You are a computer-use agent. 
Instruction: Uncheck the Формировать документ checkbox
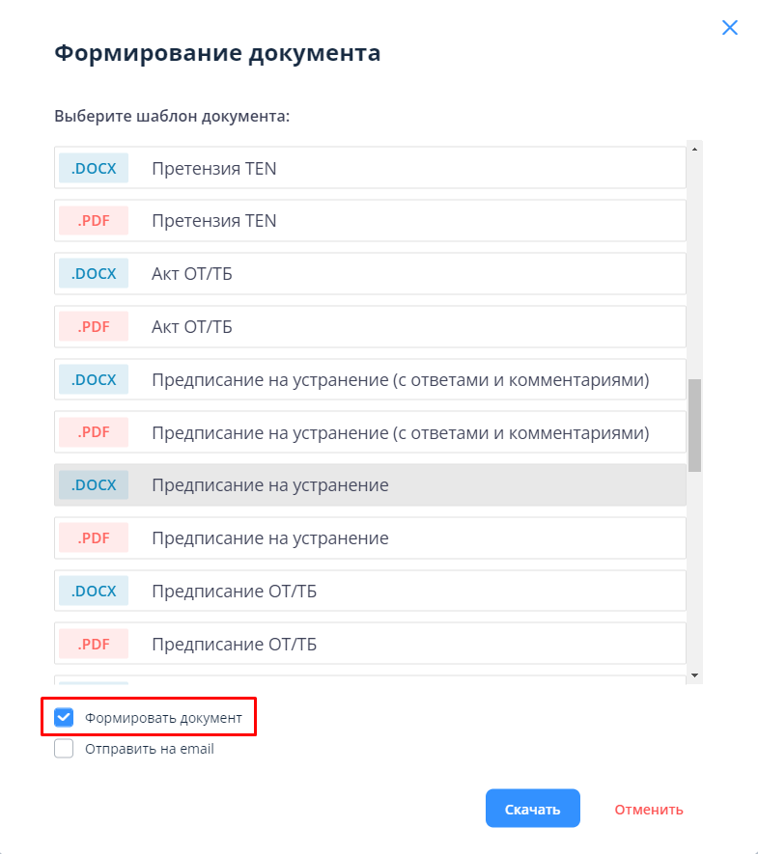pyautogui.click(x=65, y=718)
